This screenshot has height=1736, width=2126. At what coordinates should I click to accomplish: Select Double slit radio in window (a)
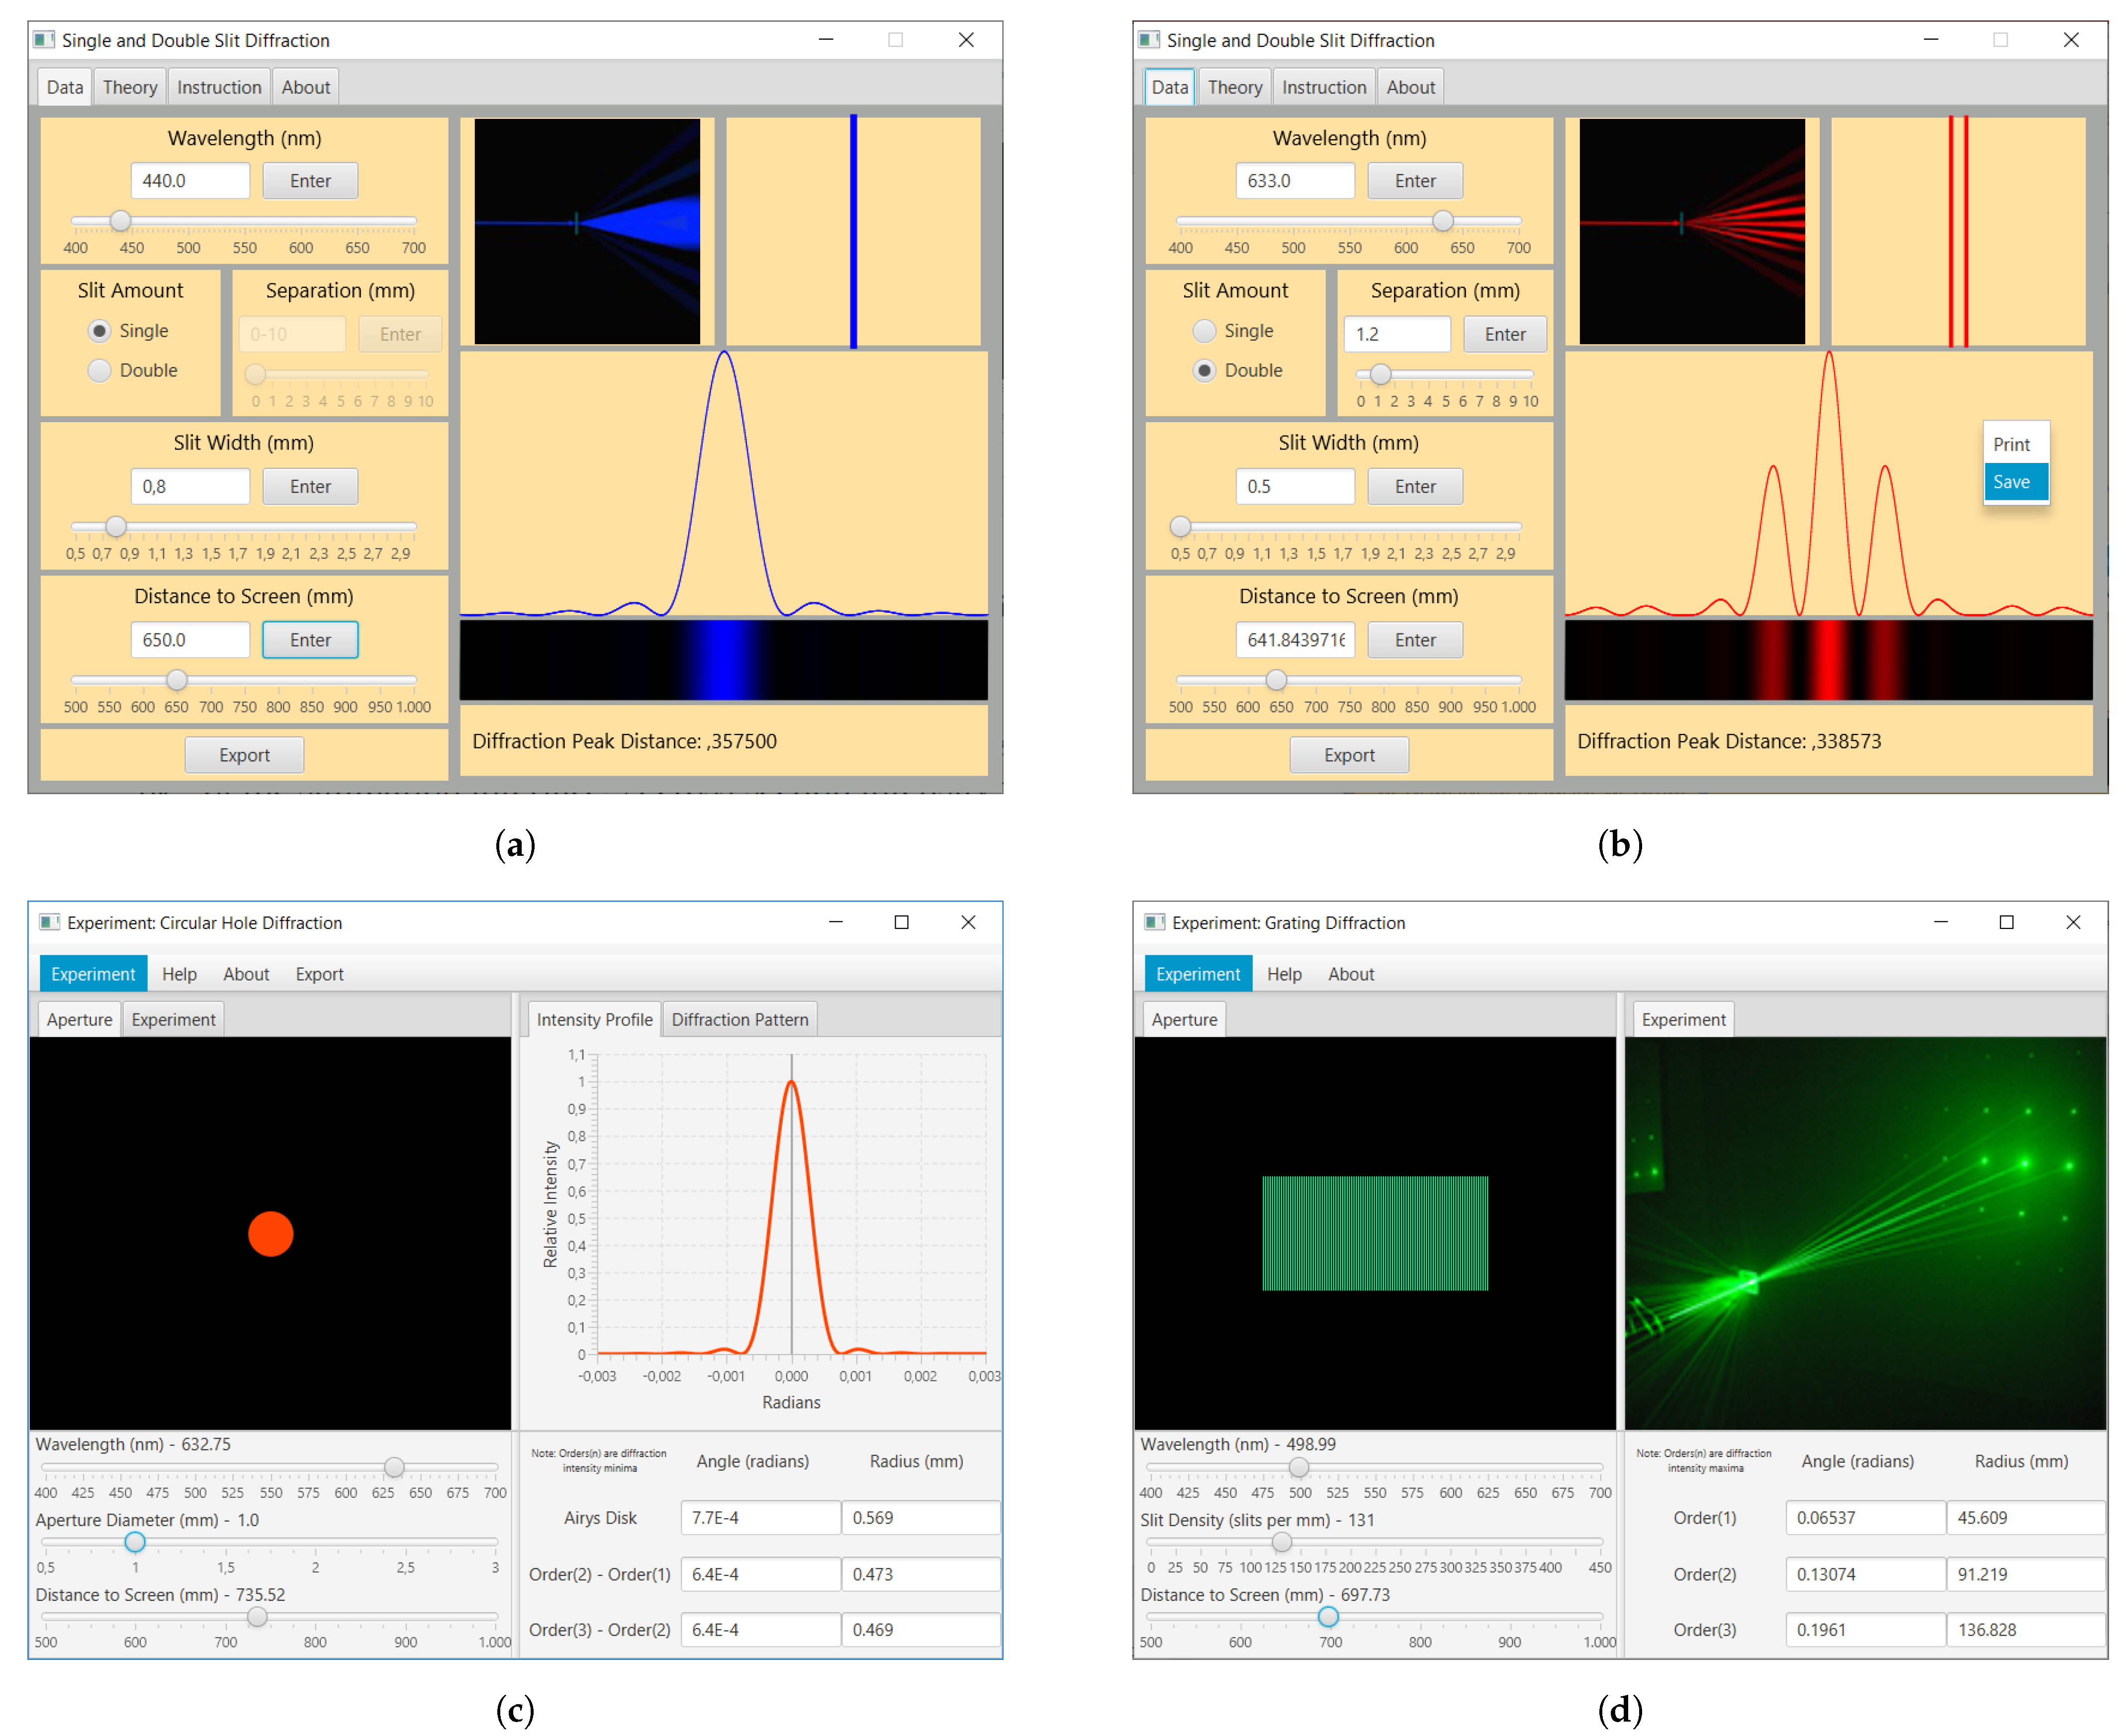pyautogui.click(x=99, y=371)
